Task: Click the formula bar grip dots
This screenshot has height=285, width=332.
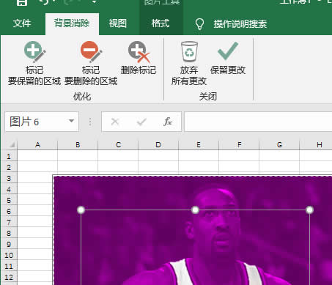Action: point(90,122)
